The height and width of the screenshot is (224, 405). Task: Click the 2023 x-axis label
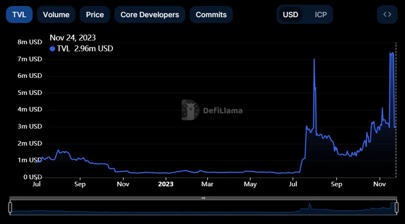pos(166,184)
